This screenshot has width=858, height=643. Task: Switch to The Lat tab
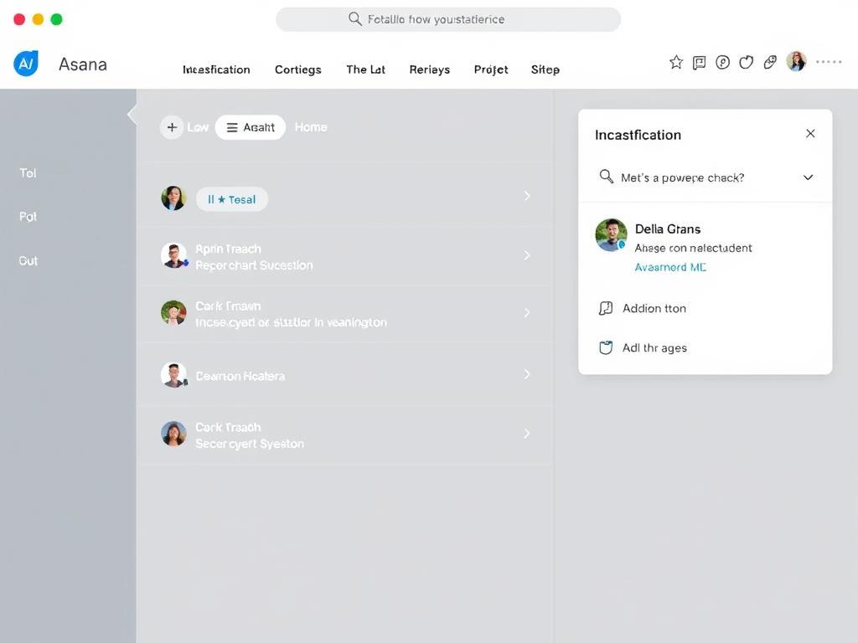pyautogui.click(x=365, y=69)
